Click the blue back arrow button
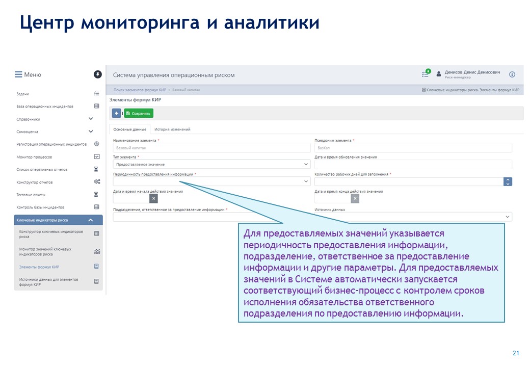The width and height of the screenshot is (530, 367). click(117, 113)
